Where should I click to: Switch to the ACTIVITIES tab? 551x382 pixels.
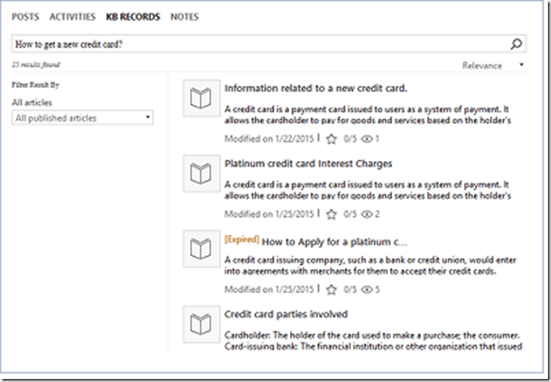(x=73, y=16)
